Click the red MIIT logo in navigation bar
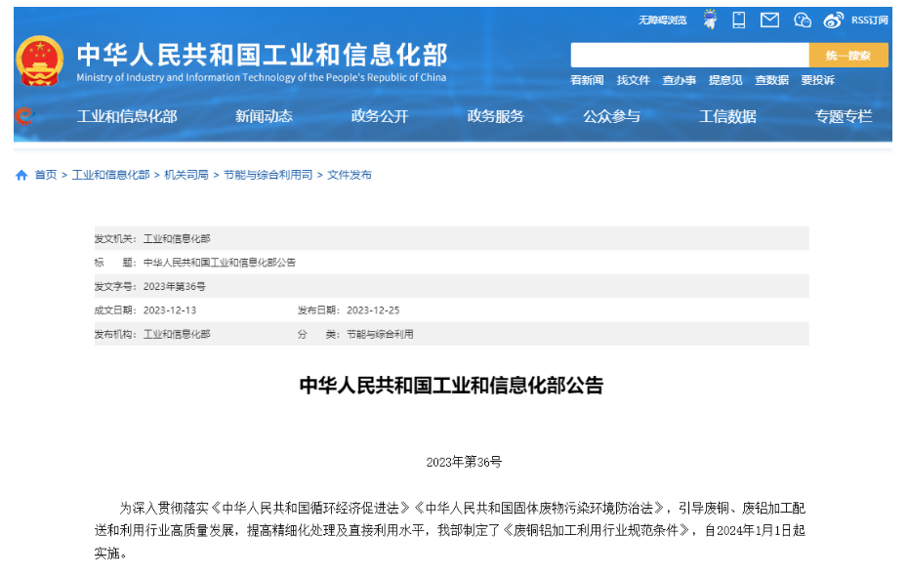 [25, 116]
